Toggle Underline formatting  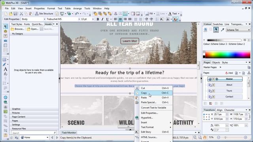click(107, 19)
